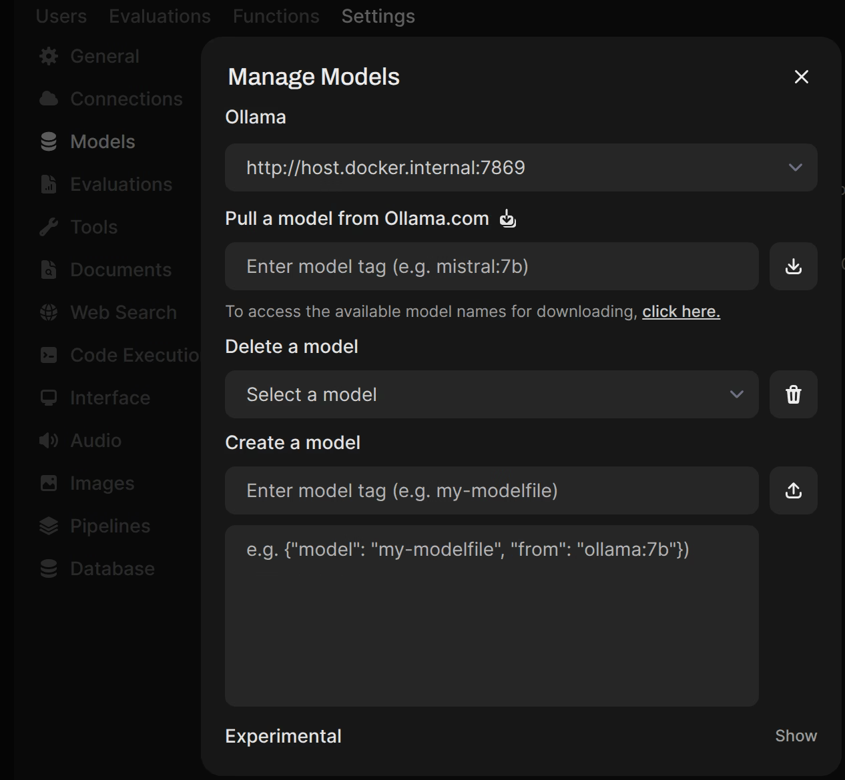Image resolution: width=845 pixels, height=780 pixels.
Task: Click the pull model download button
Action: 794,266
